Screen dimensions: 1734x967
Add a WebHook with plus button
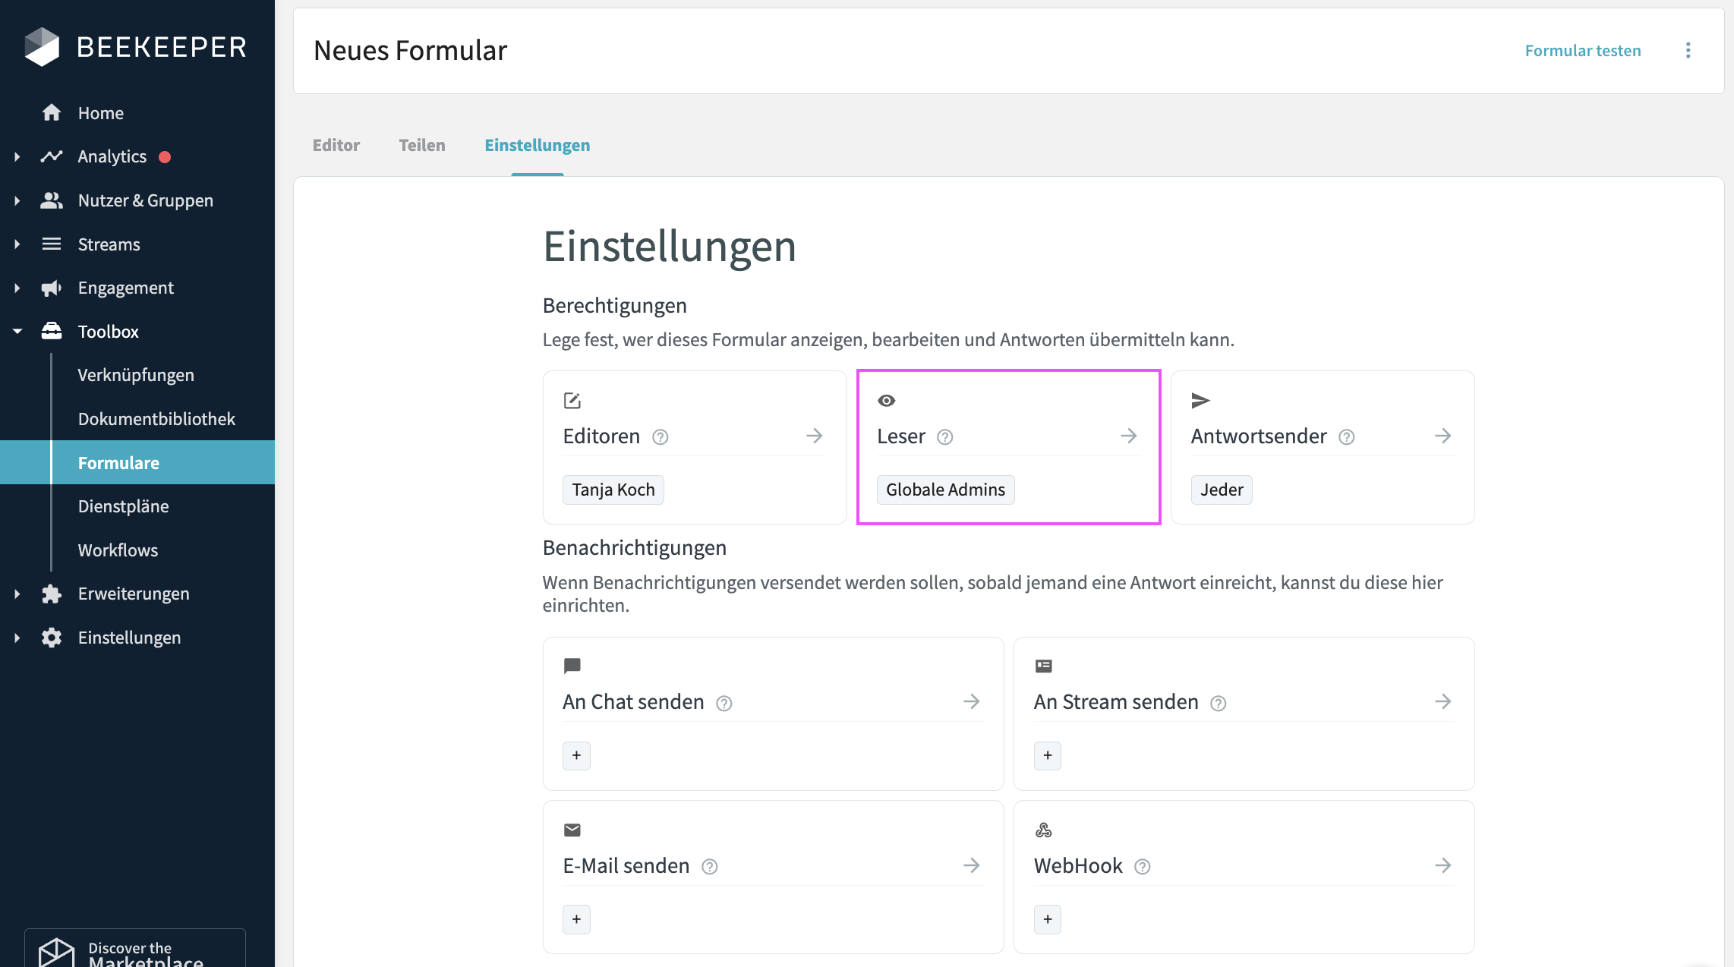(x=1047, y=919)
